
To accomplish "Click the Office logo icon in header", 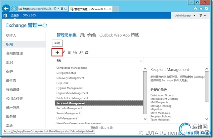I will tap(5, 16).
